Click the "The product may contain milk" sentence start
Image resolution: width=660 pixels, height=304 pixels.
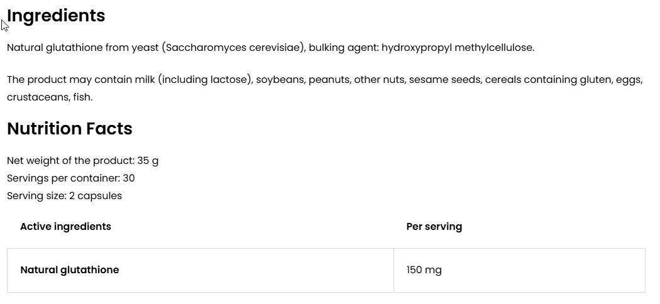(81, 80)
